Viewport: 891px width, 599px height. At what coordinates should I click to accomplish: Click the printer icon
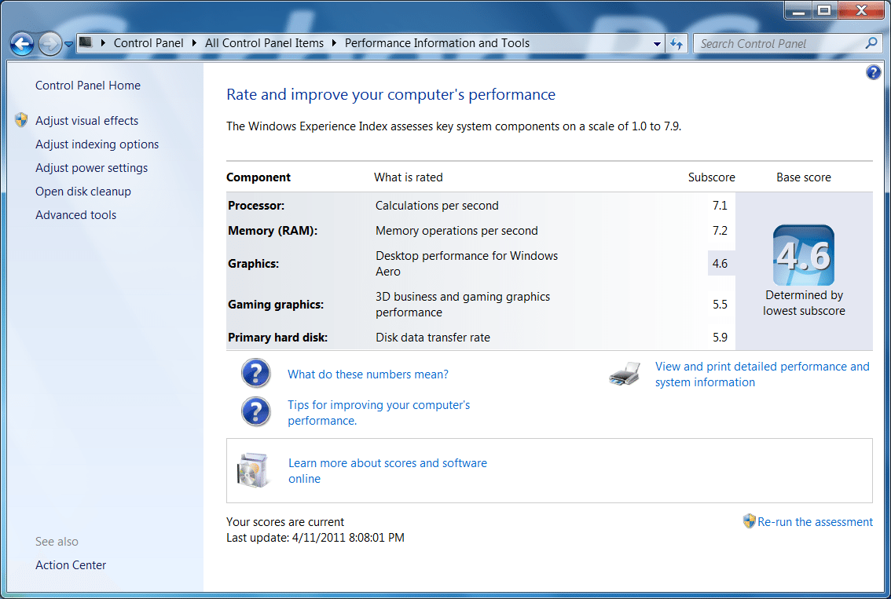(624, 374)
